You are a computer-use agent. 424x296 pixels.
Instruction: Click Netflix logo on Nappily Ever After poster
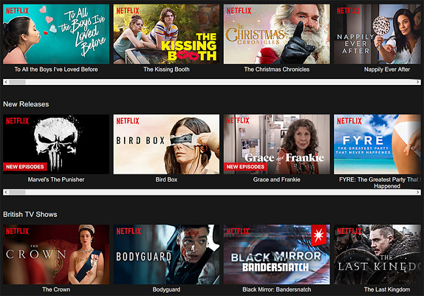pyautogui.click(x=348, y=10)
